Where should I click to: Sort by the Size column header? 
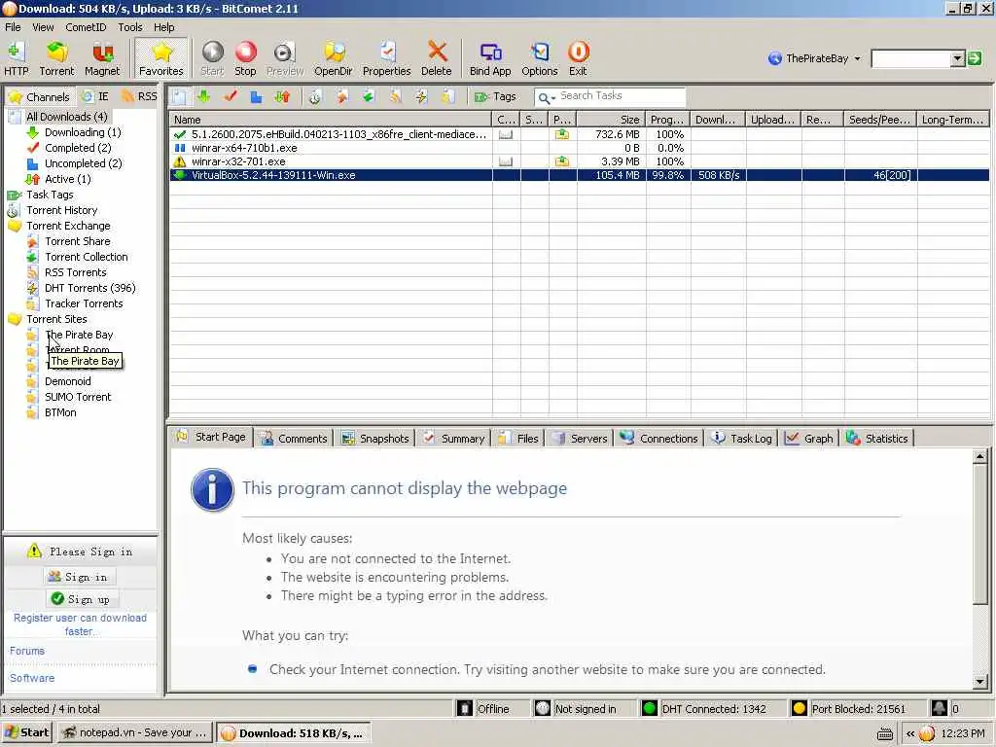(611, 120)
